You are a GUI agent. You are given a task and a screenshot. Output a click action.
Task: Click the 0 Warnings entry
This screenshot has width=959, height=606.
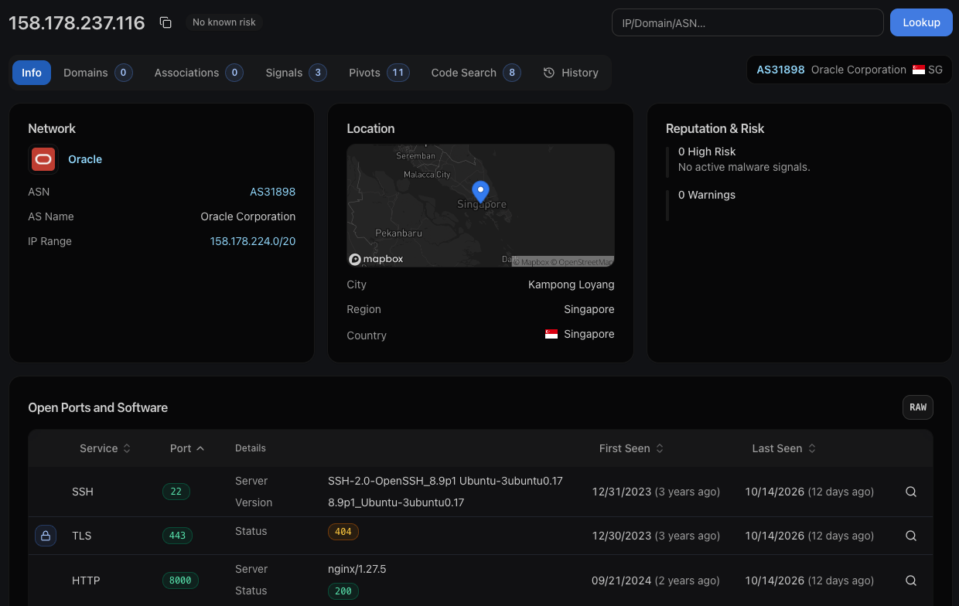[707, 195]
